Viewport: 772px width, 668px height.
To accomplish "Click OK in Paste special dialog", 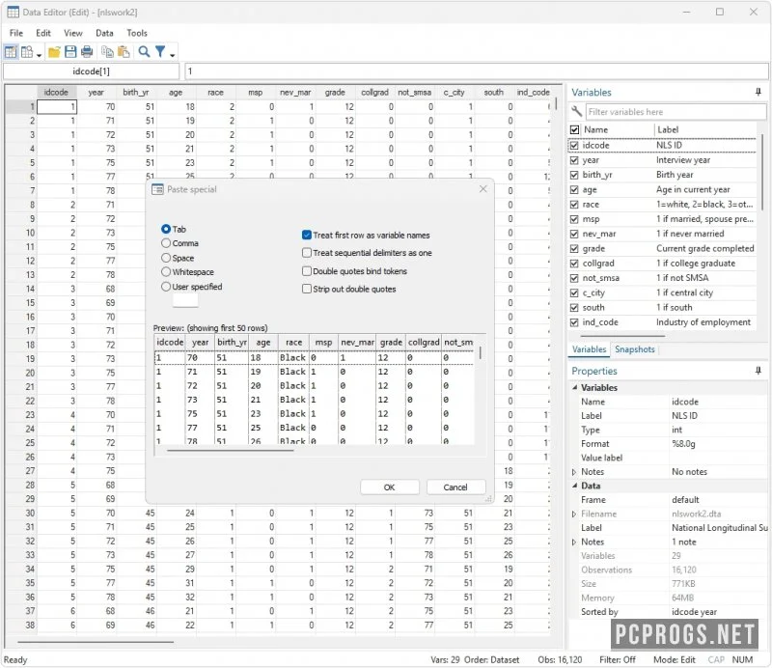I will (x=390, y=487).
